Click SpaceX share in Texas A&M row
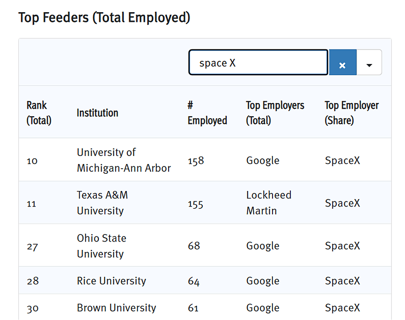The image size is (405, 320). point(342,203)
